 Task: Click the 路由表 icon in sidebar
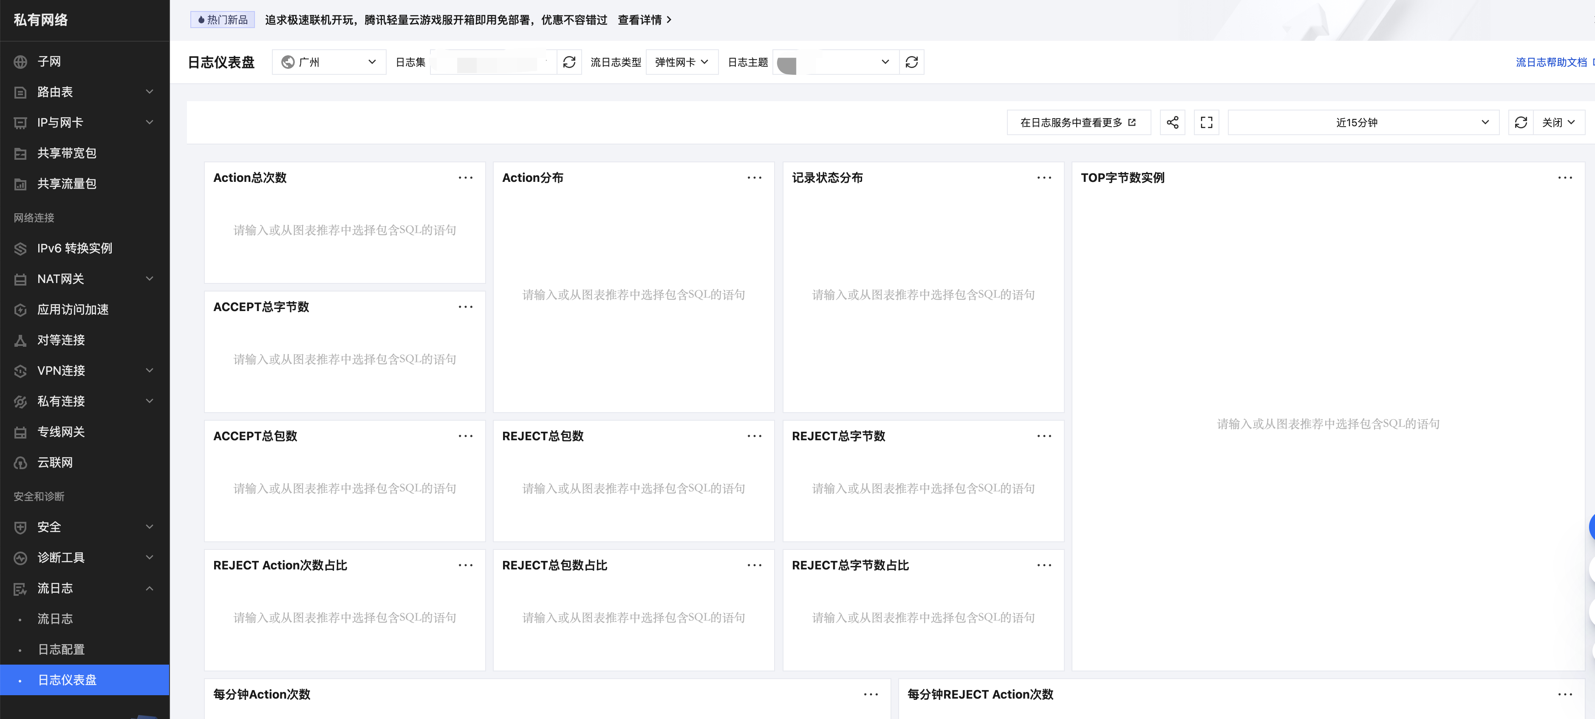coord(20,92)
